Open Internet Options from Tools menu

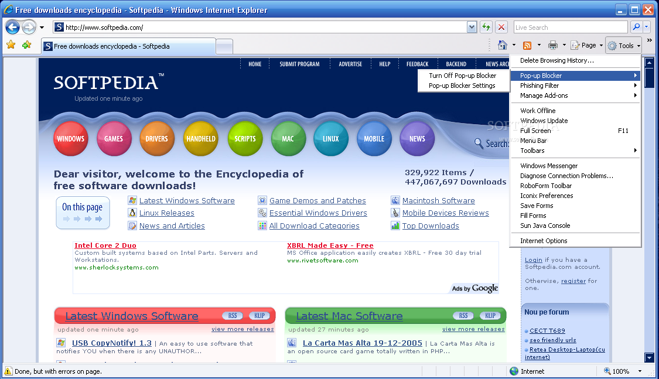click(575, 241)
